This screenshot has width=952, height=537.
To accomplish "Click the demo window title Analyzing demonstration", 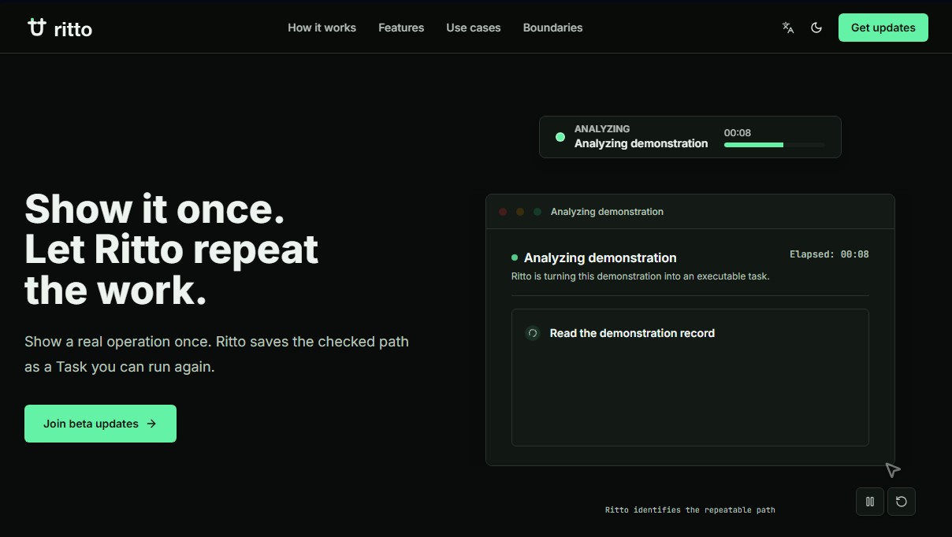I will [607, 212].
